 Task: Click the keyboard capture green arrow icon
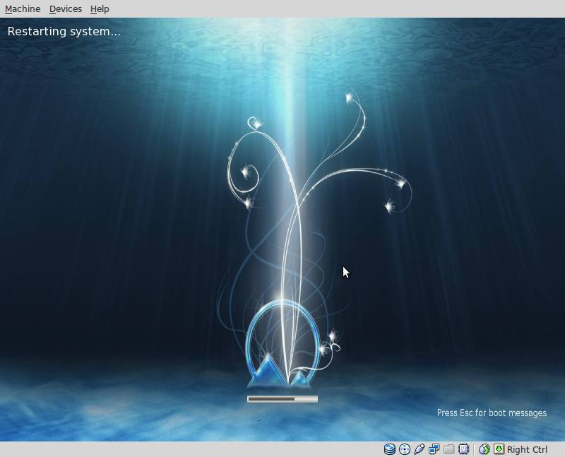[x=499, y=449]
